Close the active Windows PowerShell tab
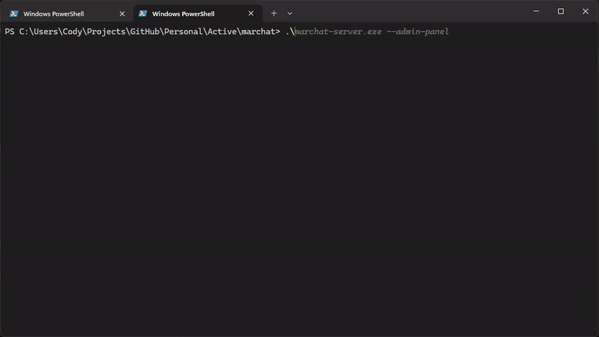This screenshot has width=599, height=337. [250, 14]
